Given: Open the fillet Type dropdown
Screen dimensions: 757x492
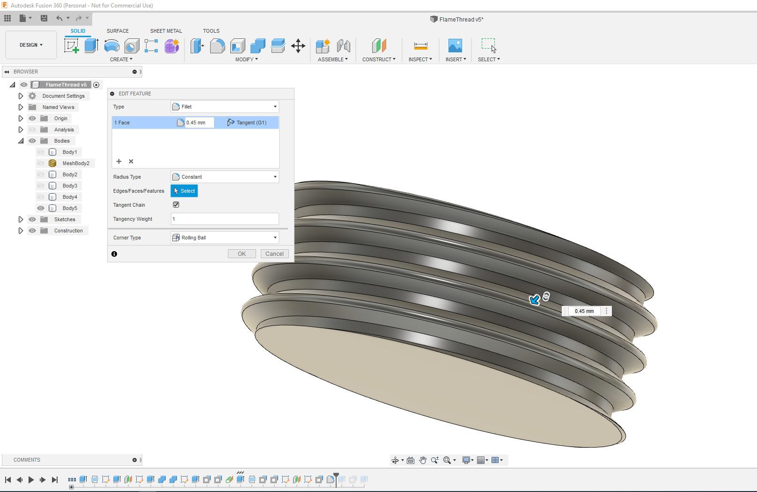Looking at the screenshot, I should [225, 107].
